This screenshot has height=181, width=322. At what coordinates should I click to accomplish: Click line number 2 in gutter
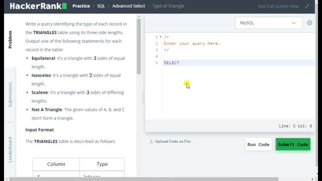click(x=156, y=44)
